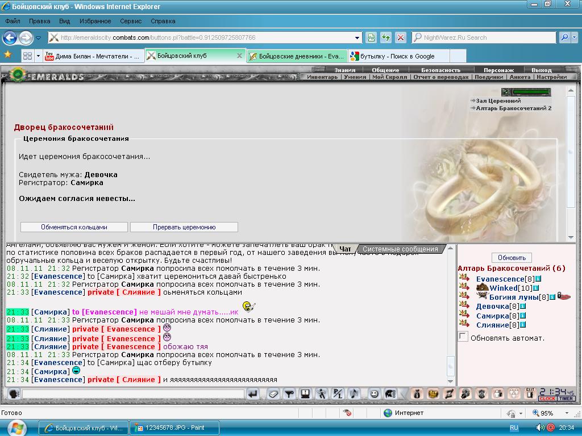The width and height of the screenshot is (582, 436).
Task: Click the browser Back arrow button
Action: (x=10, y=37)
